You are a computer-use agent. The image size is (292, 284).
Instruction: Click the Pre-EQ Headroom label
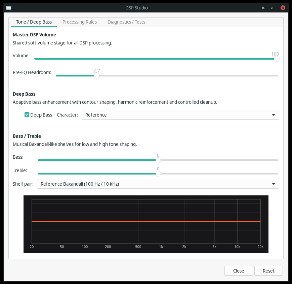32,72
